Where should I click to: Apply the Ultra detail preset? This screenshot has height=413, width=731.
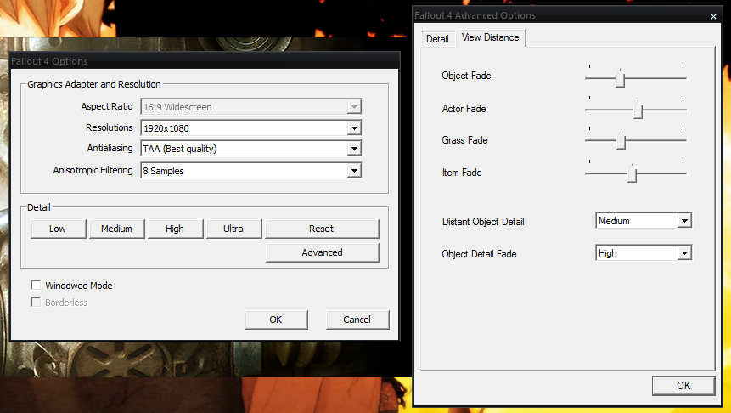point(233,229)
